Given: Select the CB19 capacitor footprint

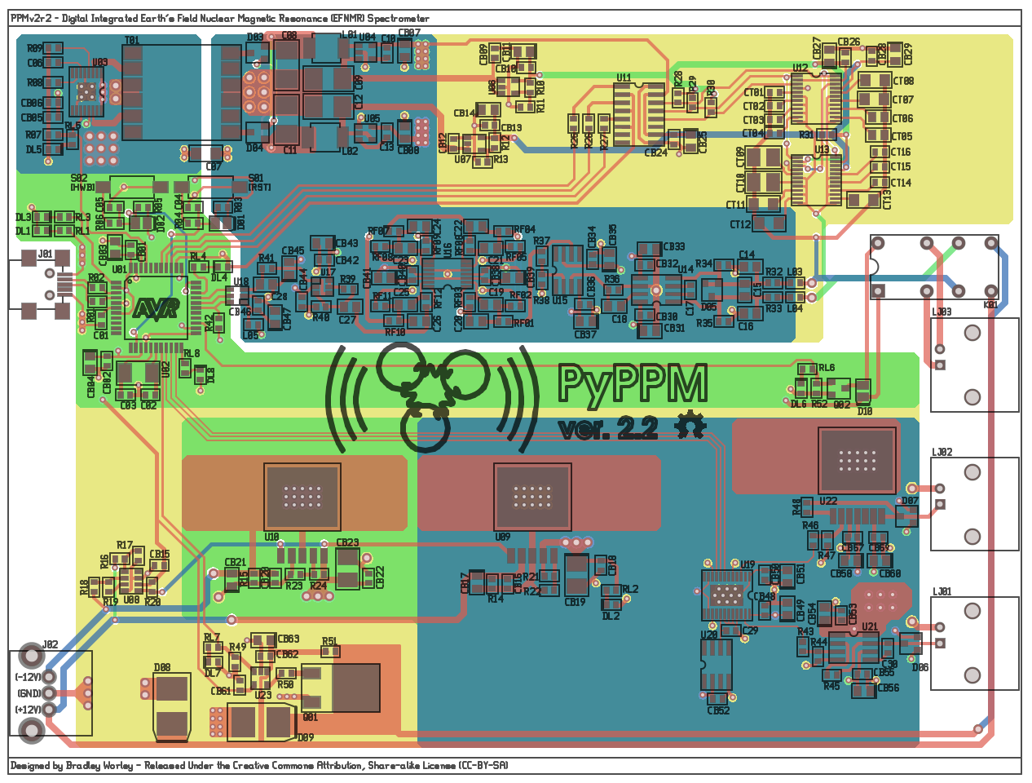Looking at the screenshot, I should [576, 575].
